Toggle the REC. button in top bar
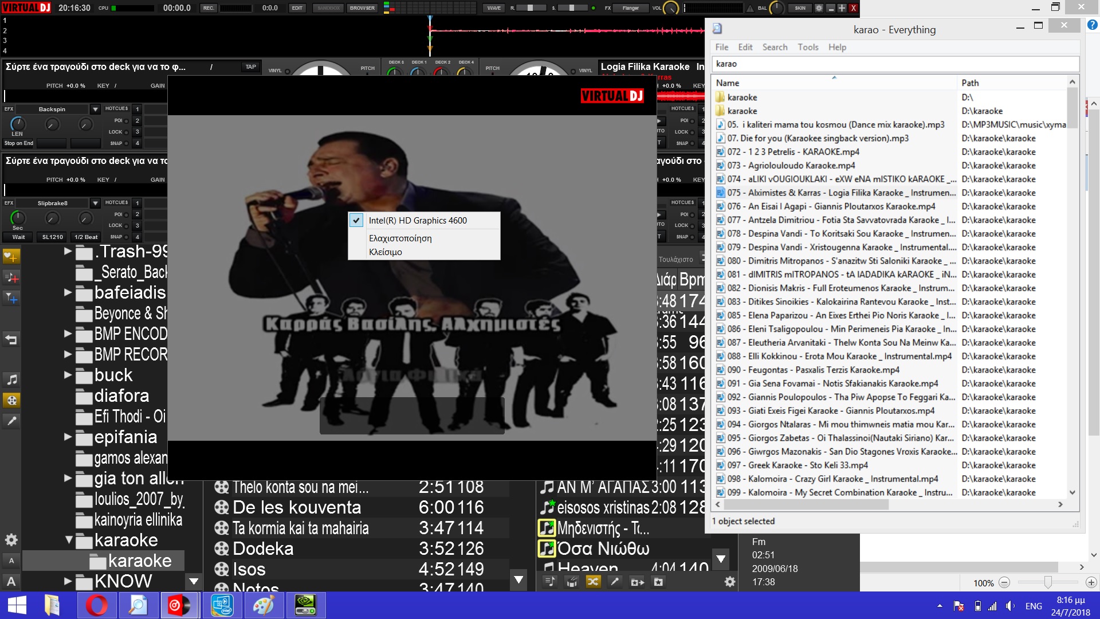The width and height of the screenshot is (1100, 619). [209, 8]
